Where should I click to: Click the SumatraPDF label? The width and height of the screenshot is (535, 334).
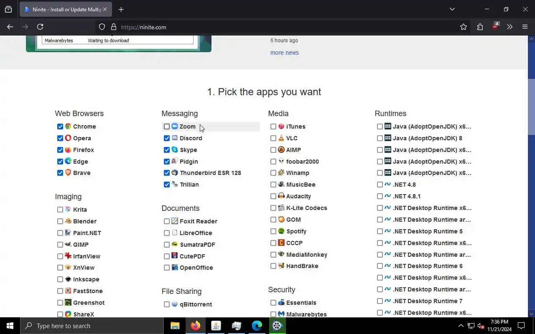197,245
